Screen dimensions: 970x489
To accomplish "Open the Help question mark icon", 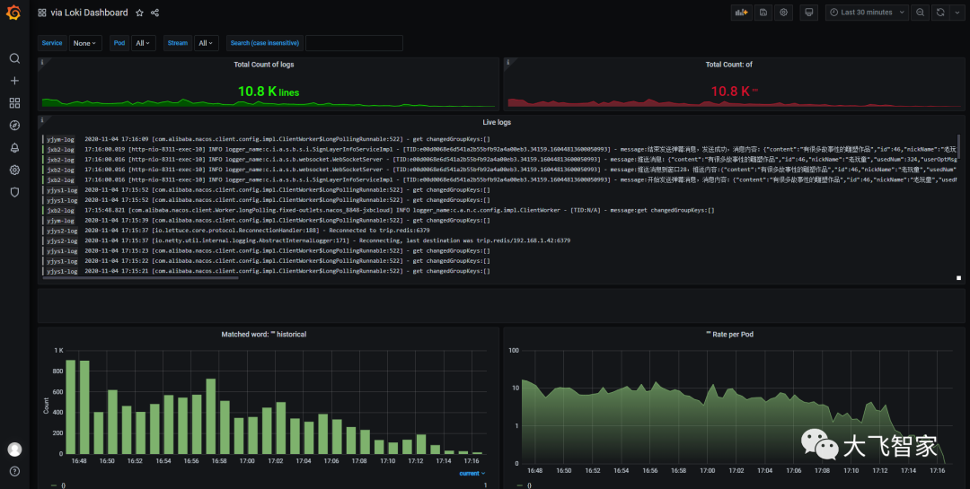I will tap(14, 472).
